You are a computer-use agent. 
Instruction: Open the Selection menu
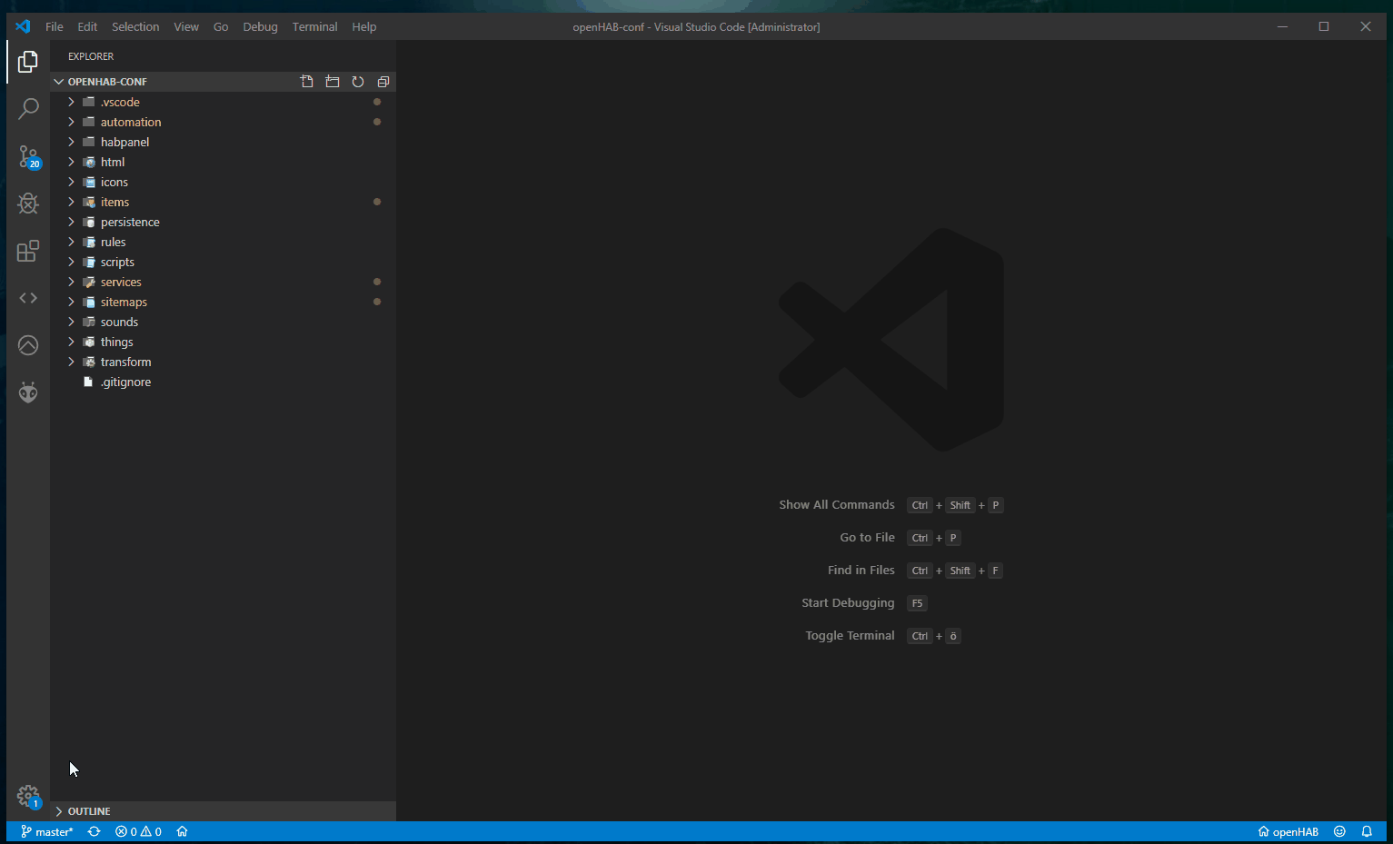135,26
